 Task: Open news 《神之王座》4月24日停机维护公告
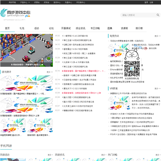[76, 40]
